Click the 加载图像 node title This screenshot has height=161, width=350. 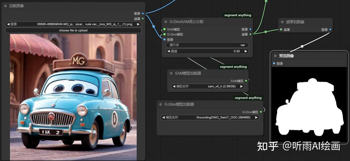17,6
